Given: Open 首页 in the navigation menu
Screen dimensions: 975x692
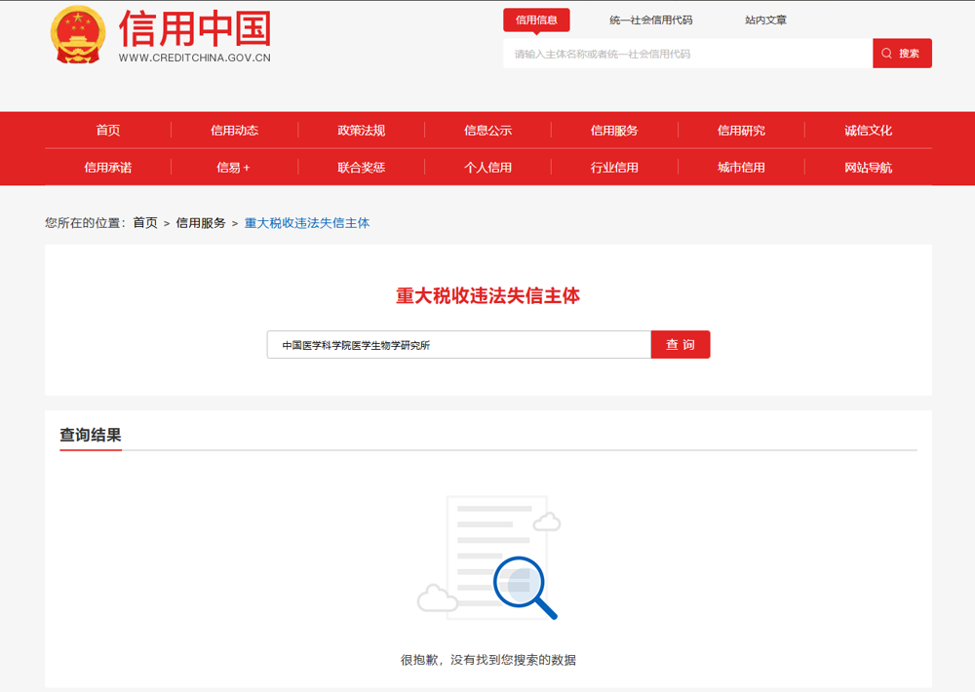Looking at the screenshot, I should pos(108,131).
